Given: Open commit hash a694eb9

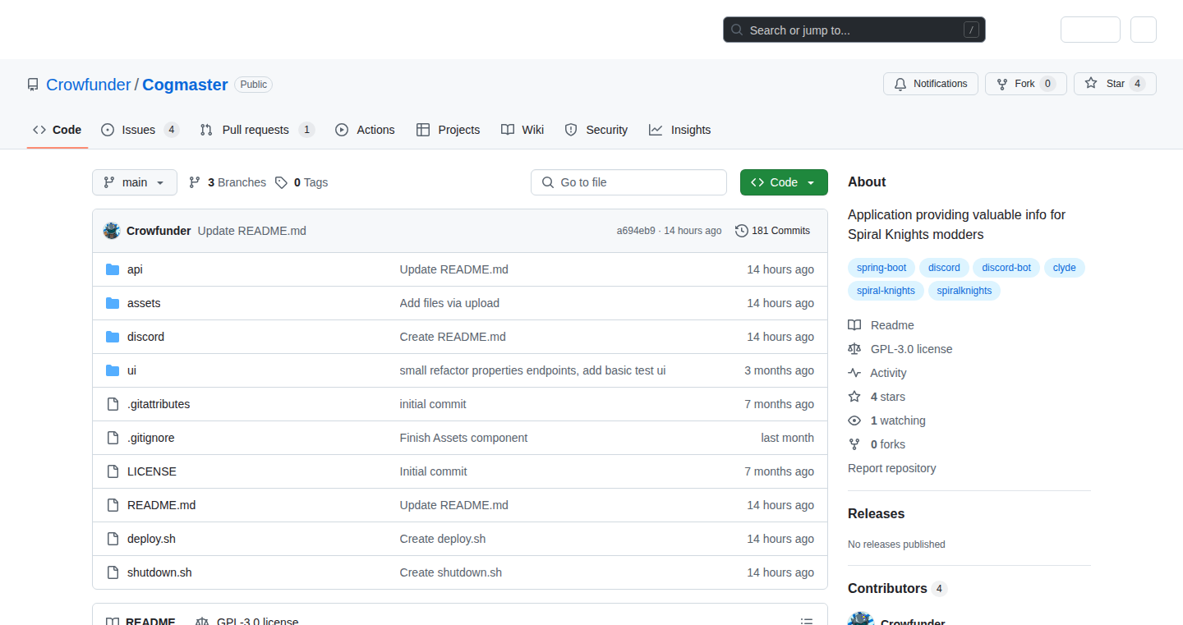Looking at the screenshot, I should [636, 231].
